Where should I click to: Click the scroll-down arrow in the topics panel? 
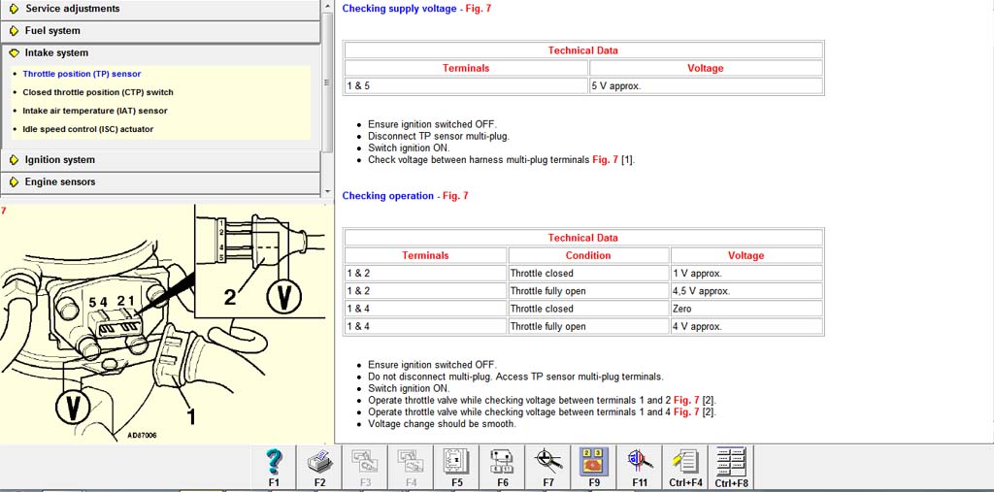[x=327, y=191]
